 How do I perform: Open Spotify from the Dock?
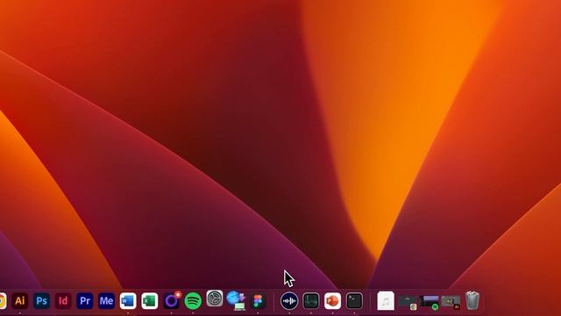coord(193,300)
